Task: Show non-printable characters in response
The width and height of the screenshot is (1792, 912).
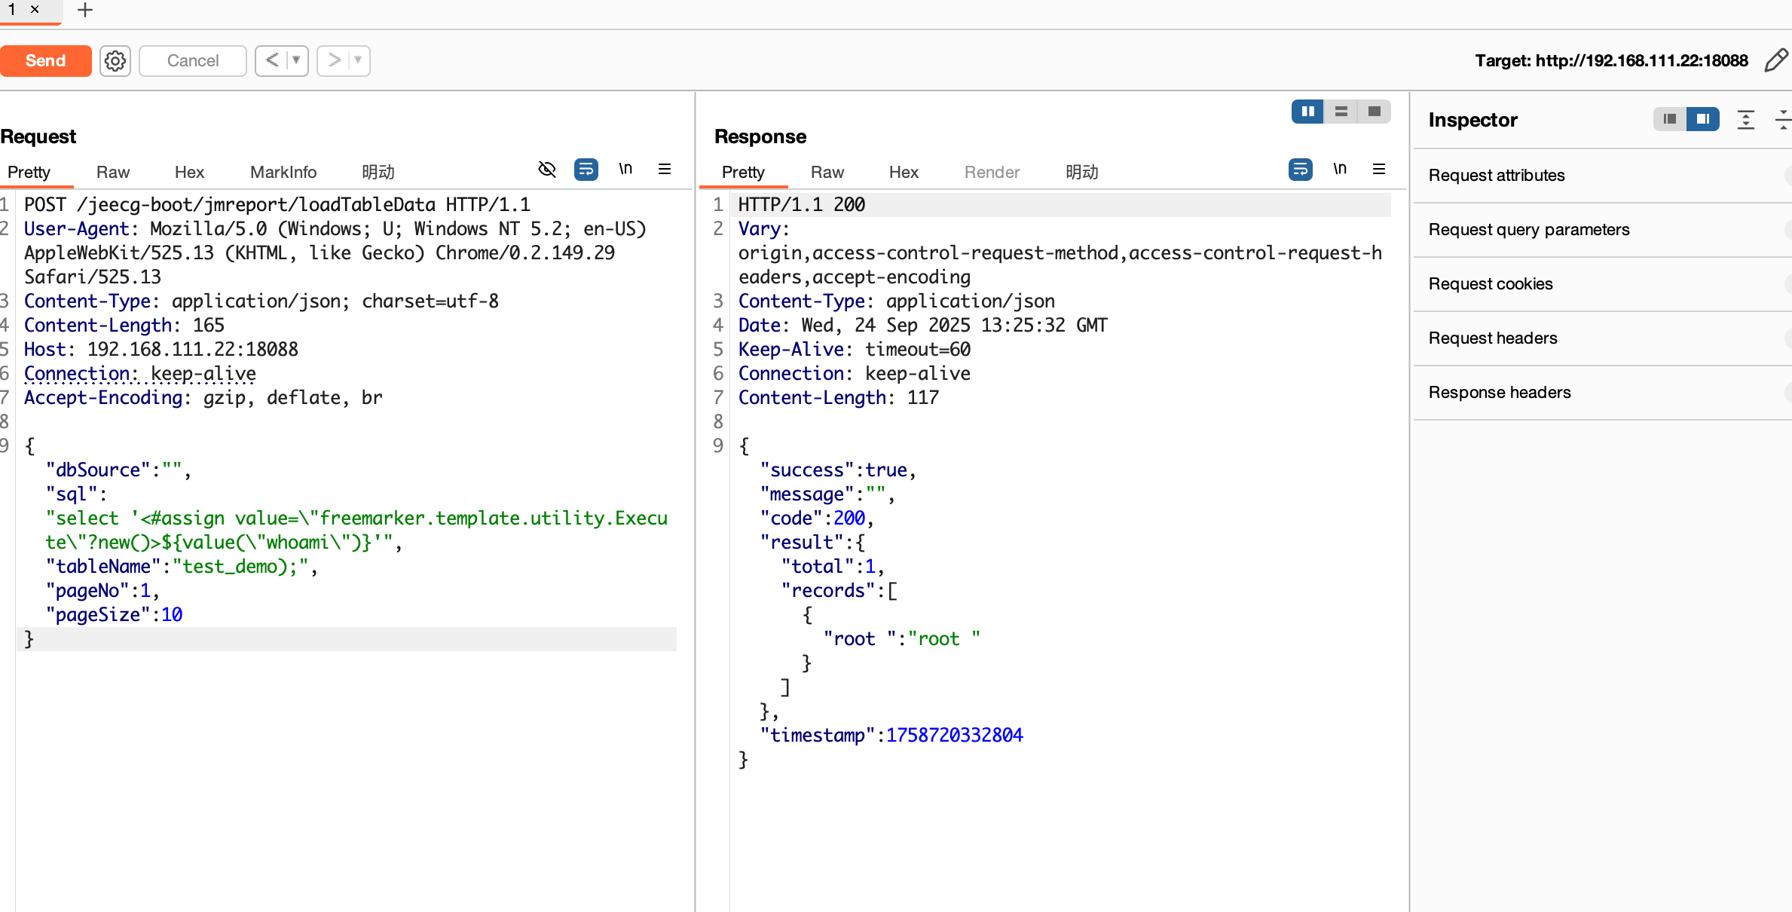Action: pos(1340,170)
